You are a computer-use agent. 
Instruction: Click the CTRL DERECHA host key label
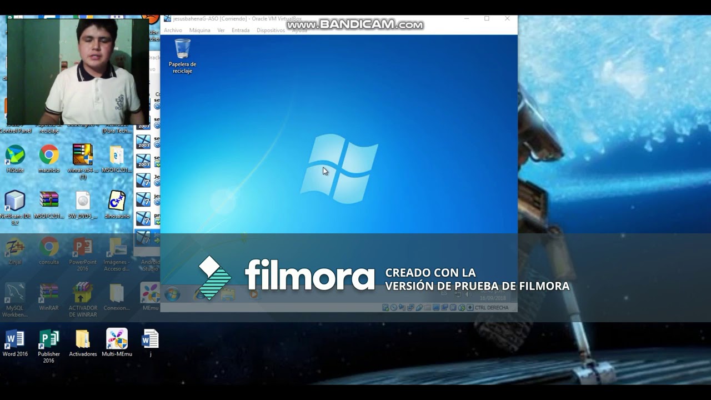tap(492, 307)
